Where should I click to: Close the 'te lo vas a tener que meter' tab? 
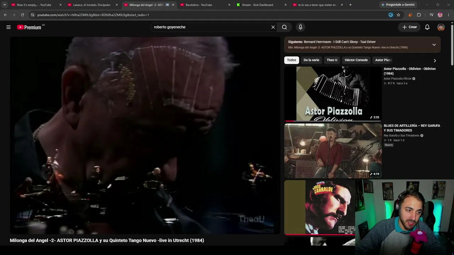pos(342,5)
